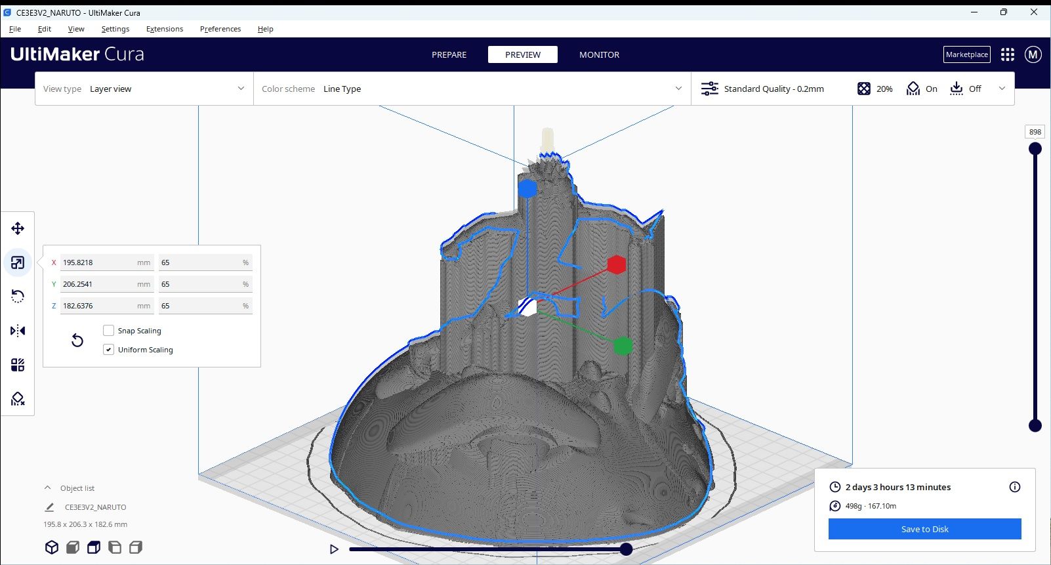Open the View type dropdown

(x=144, y=89)
